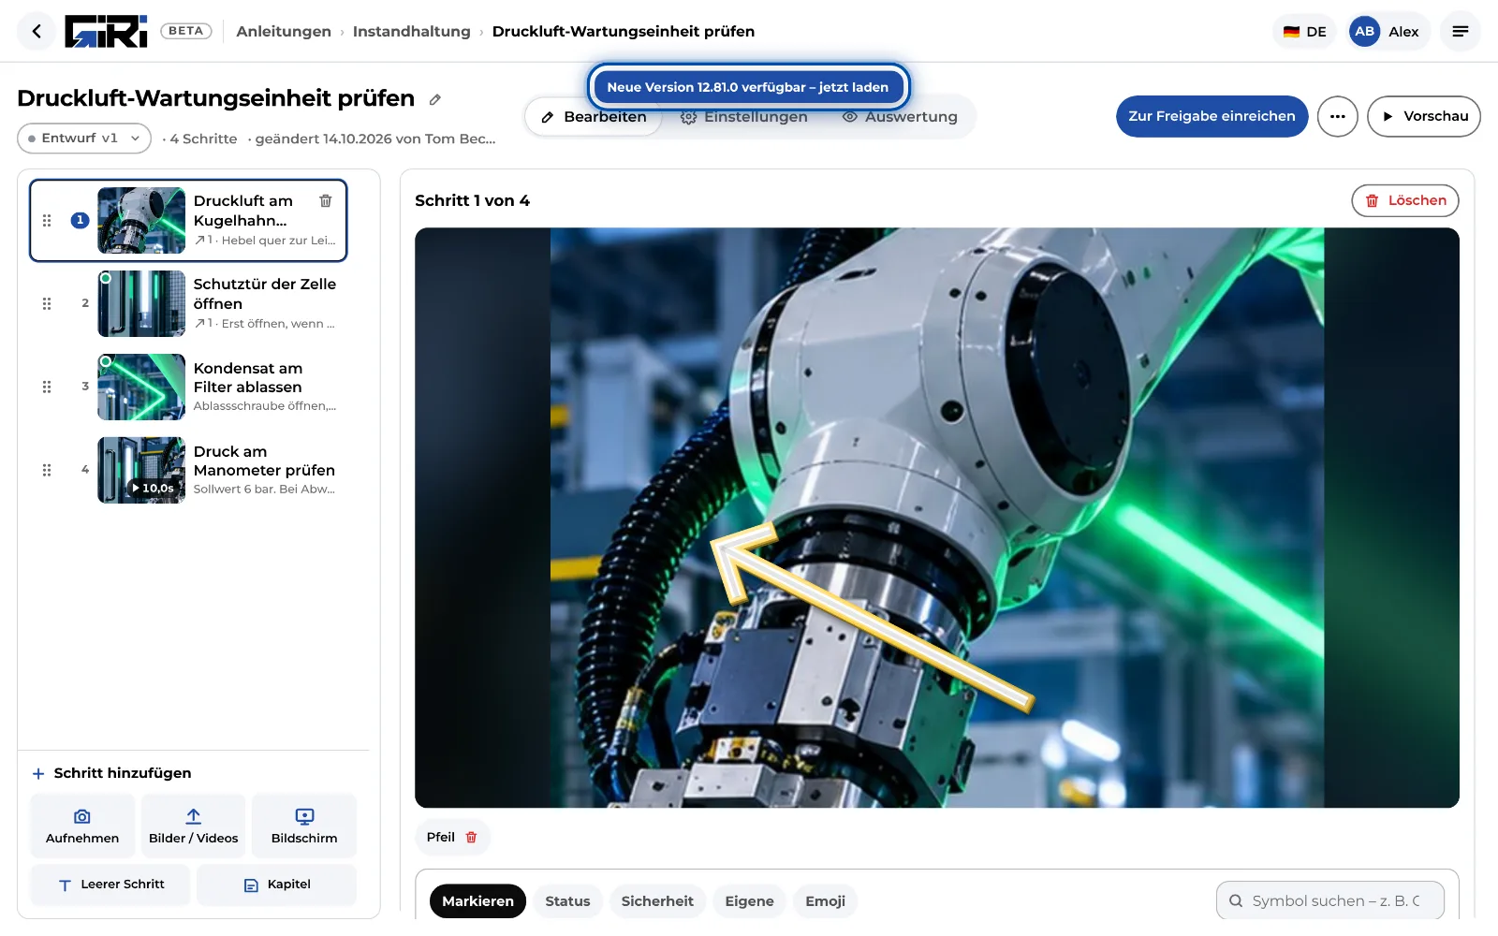Open the DE language selector
The image size is (1498, 936).
[x=1304, y=31]
